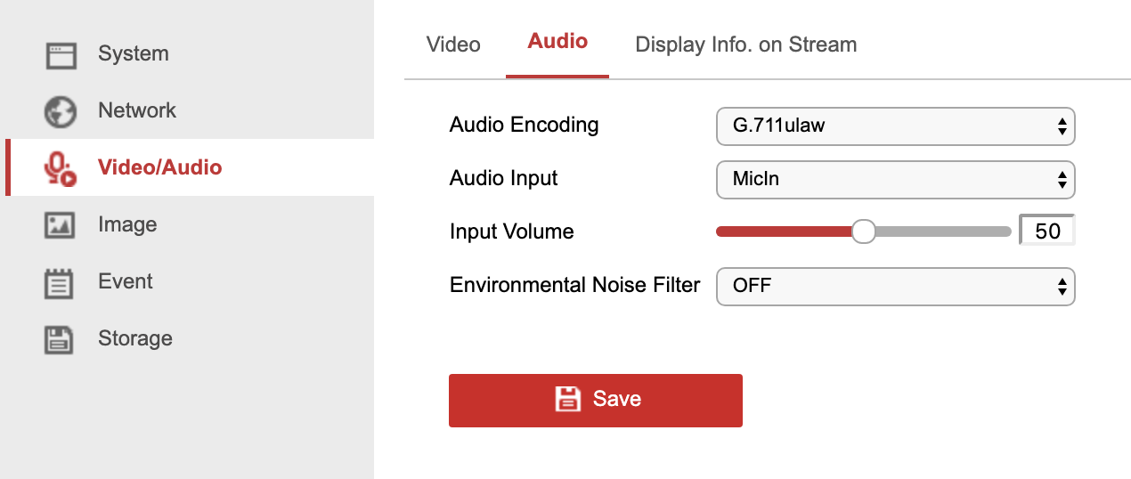Image resolution: width=1131 pixels, height=479 pixels.
Task: Switch to the Video tab
Action: 453,45
